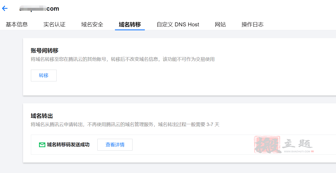
Task: Click the 域名转出 heading
Action: [42, 116]
